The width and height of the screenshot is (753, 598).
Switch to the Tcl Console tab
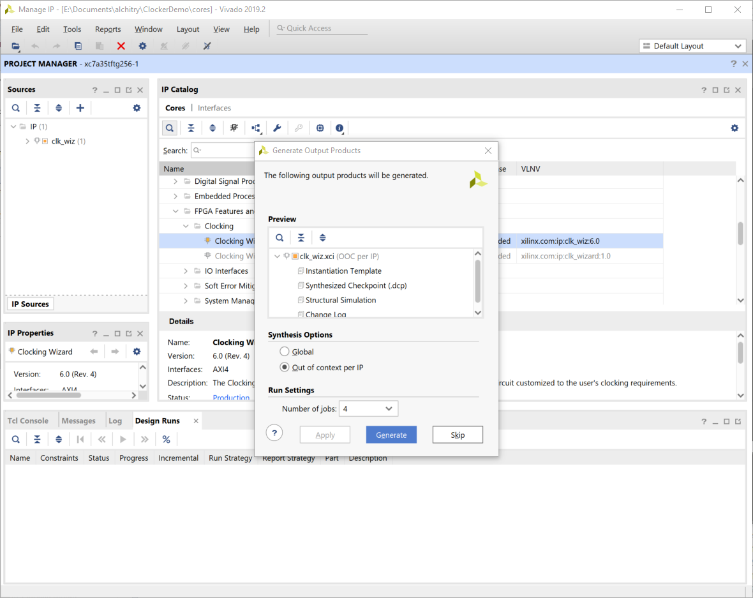click(28, 421)
